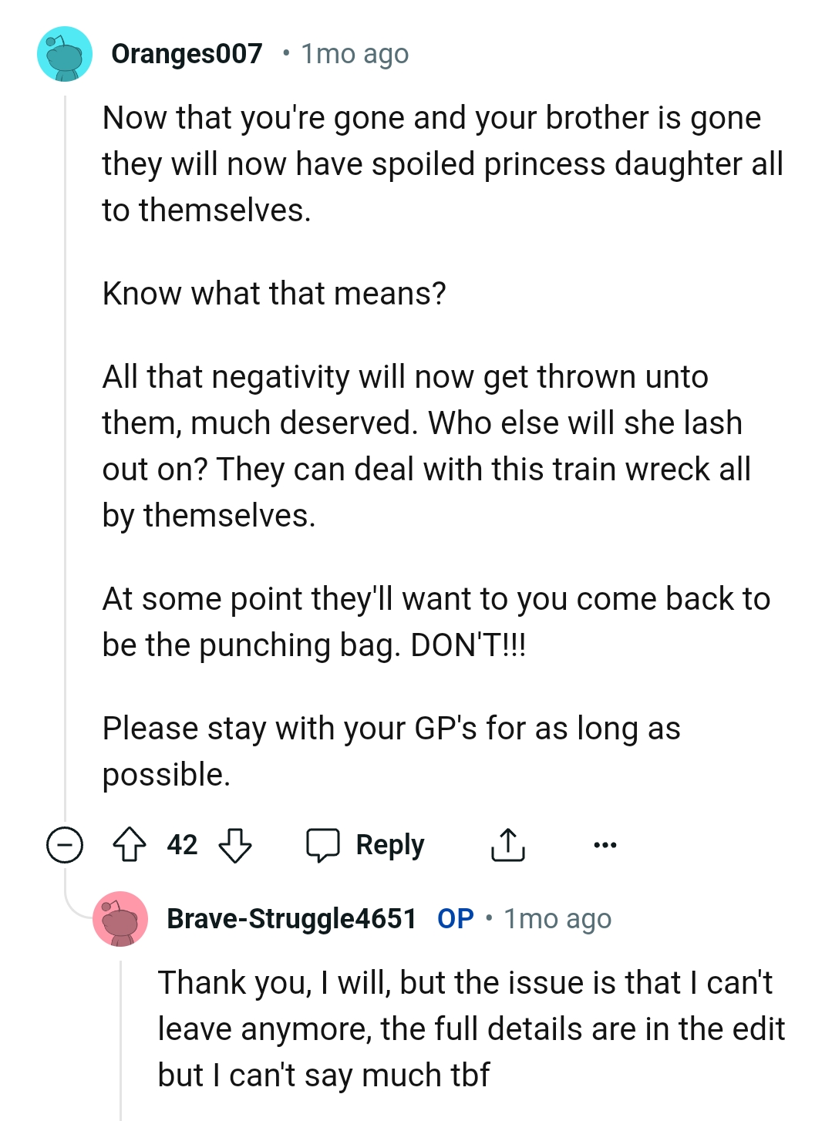Tap the blue OP badge

tap(455, 918)
